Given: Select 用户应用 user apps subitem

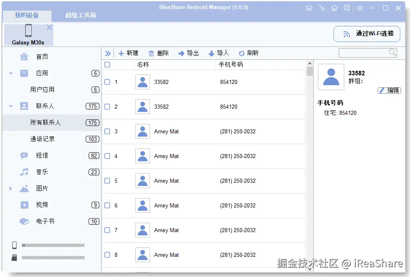Looking at the screenshot, I should pos(52,90).
